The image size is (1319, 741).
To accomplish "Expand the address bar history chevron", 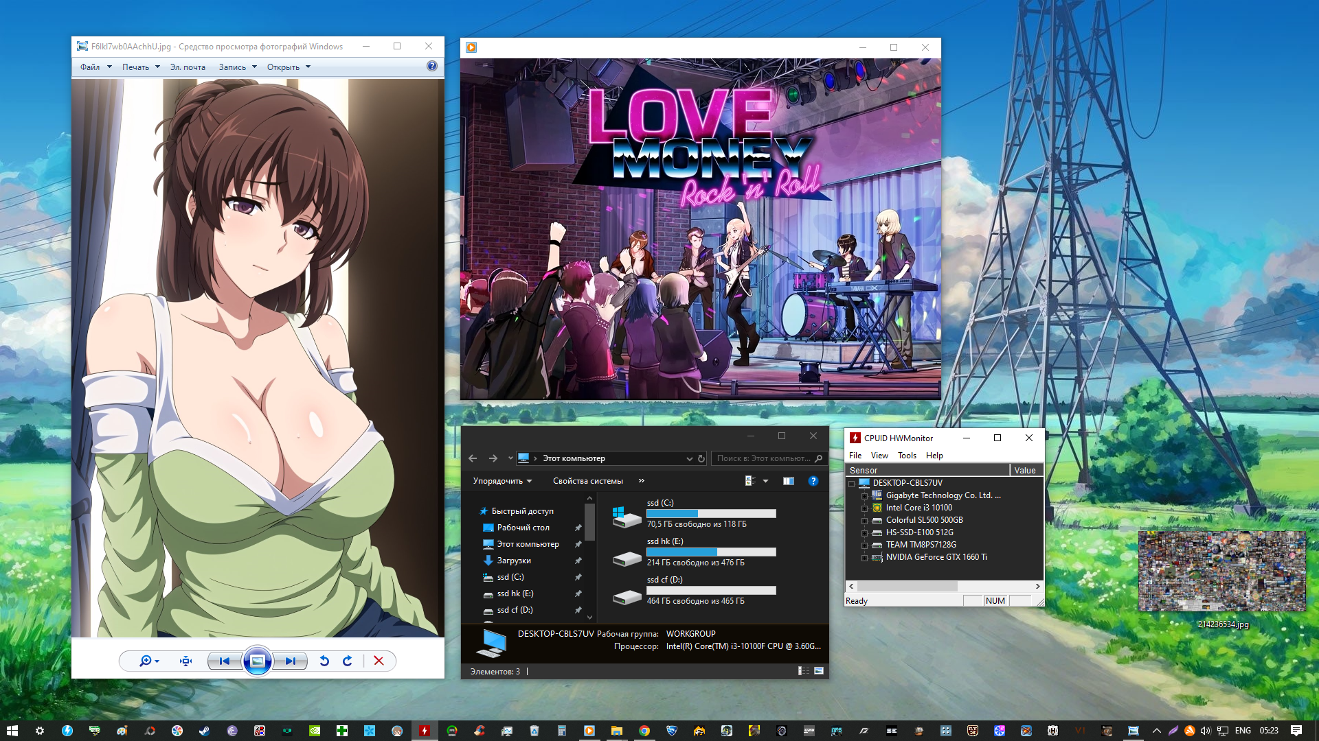I will click(689, 458).
